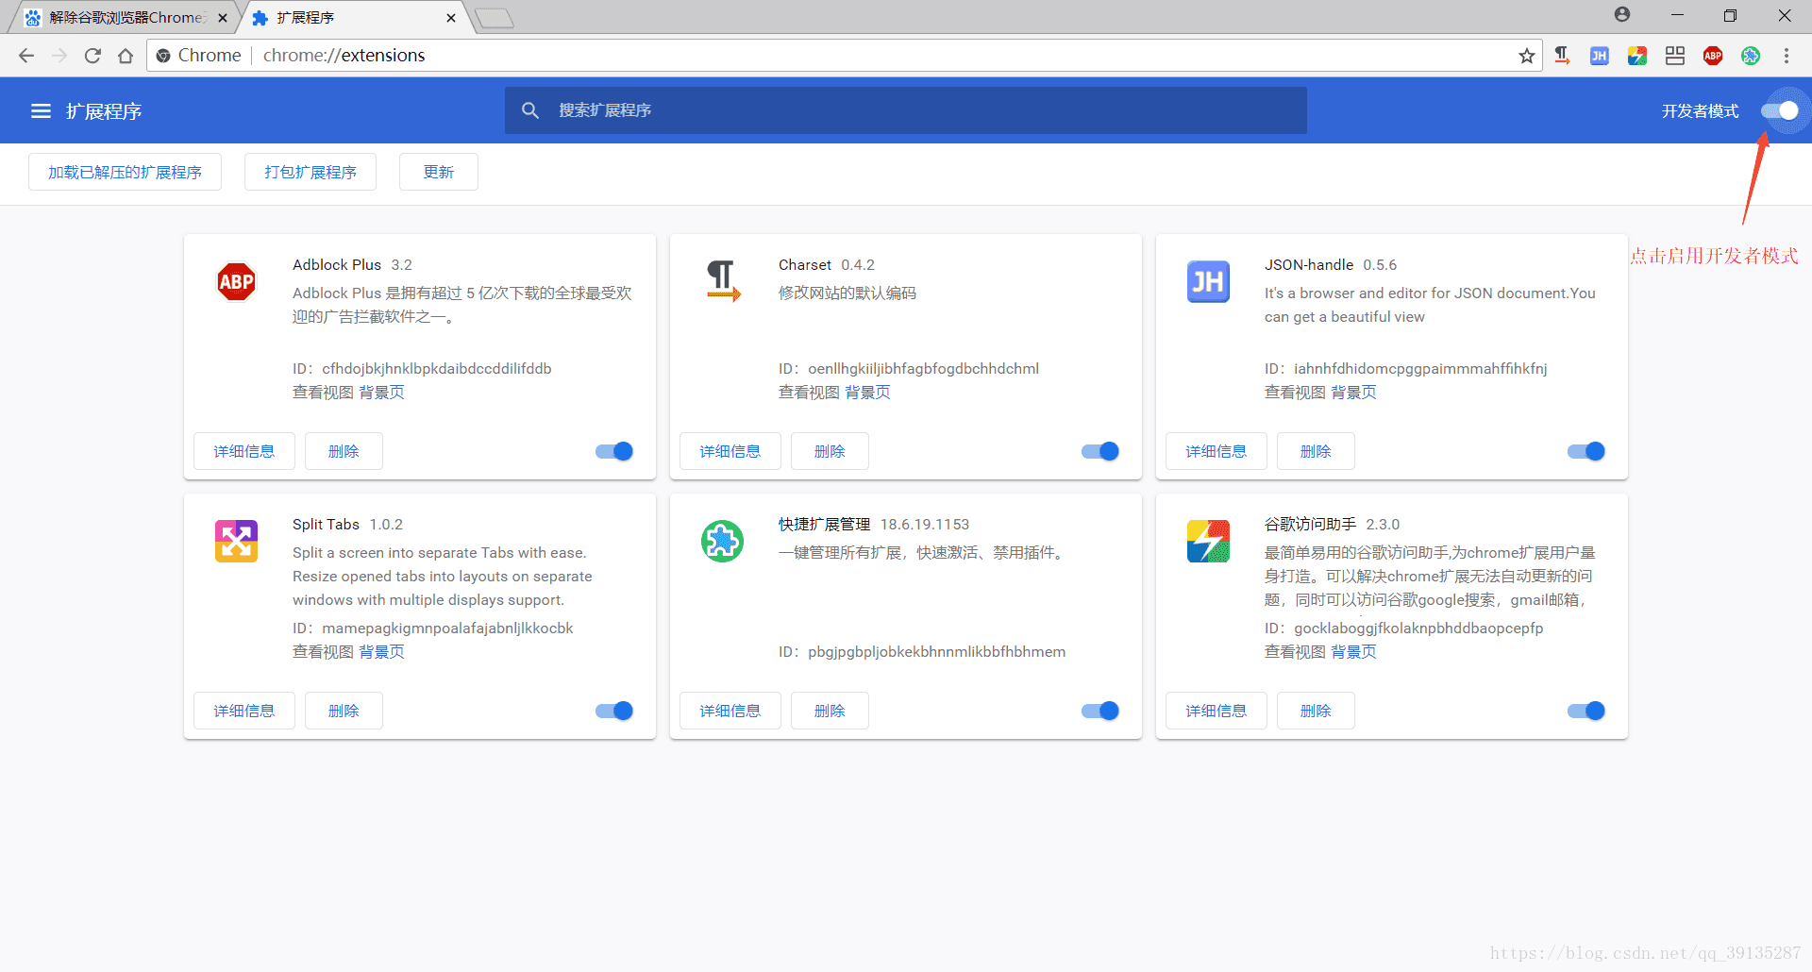Click the JSON-handle JH logo icon

click(1208, 281)
